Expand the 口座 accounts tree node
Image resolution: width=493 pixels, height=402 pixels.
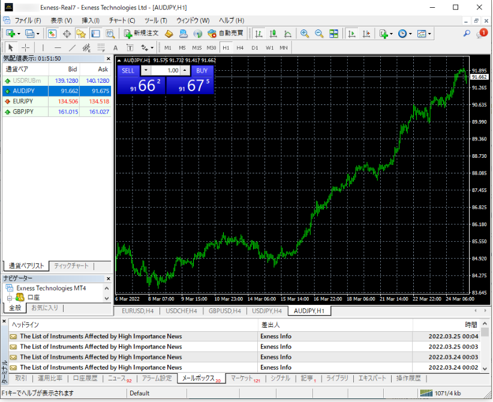[9, 298]
